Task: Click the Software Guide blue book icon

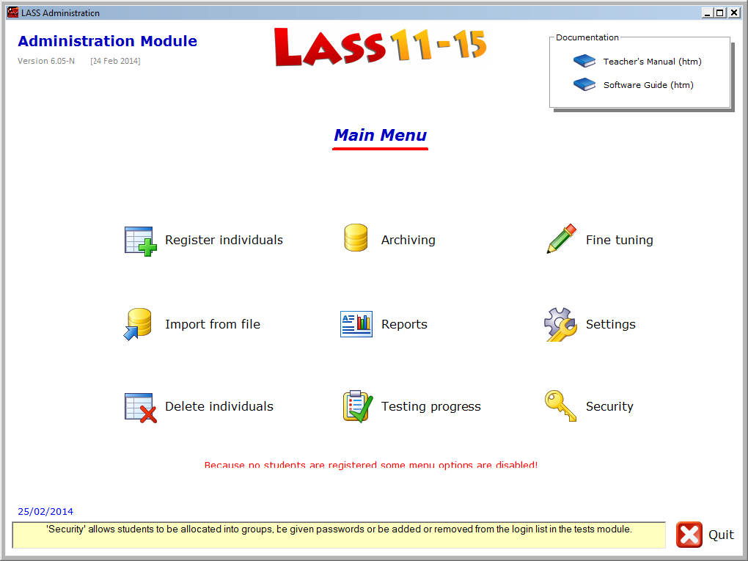Action: coord(584,84)
